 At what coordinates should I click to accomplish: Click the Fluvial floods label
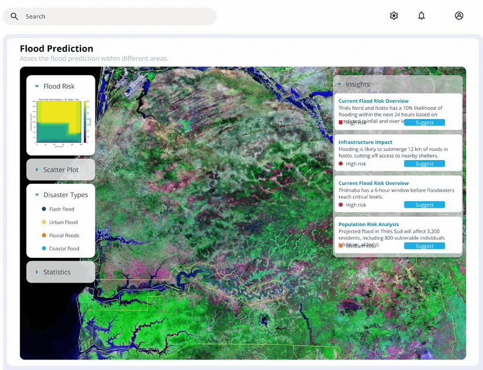pyautogui.click(x=64, y=235)
